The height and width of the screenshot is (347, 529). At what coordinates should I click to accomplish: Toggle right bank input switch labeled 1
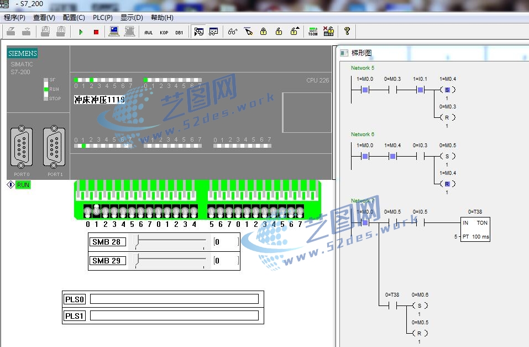[247, 212]
